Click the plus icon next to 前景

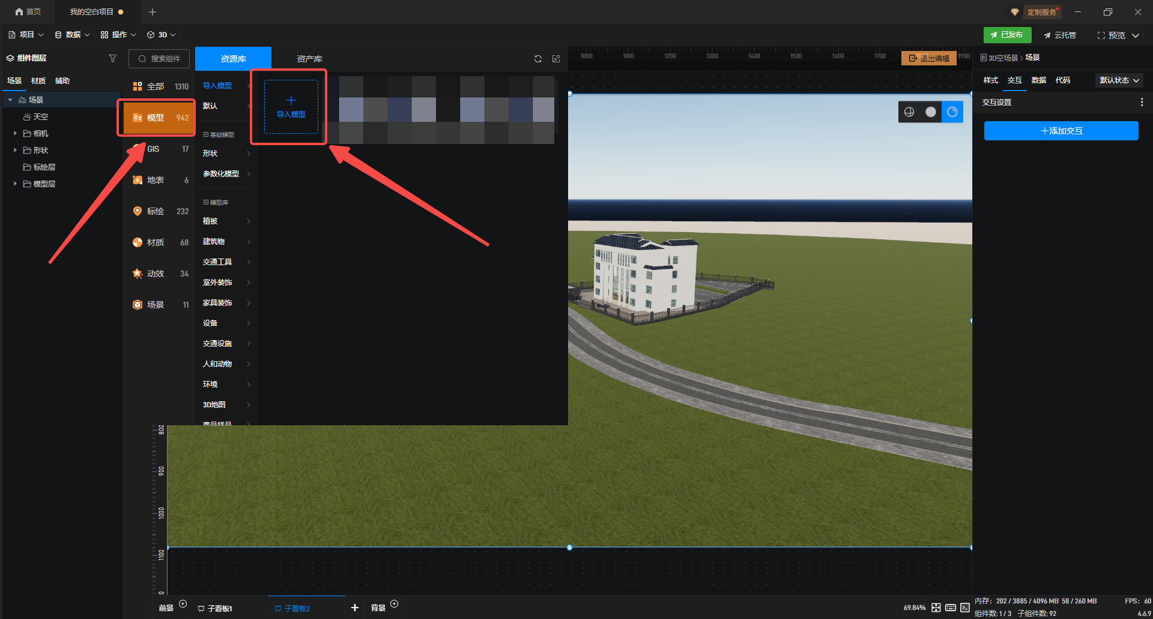click(x=183, y=604)
